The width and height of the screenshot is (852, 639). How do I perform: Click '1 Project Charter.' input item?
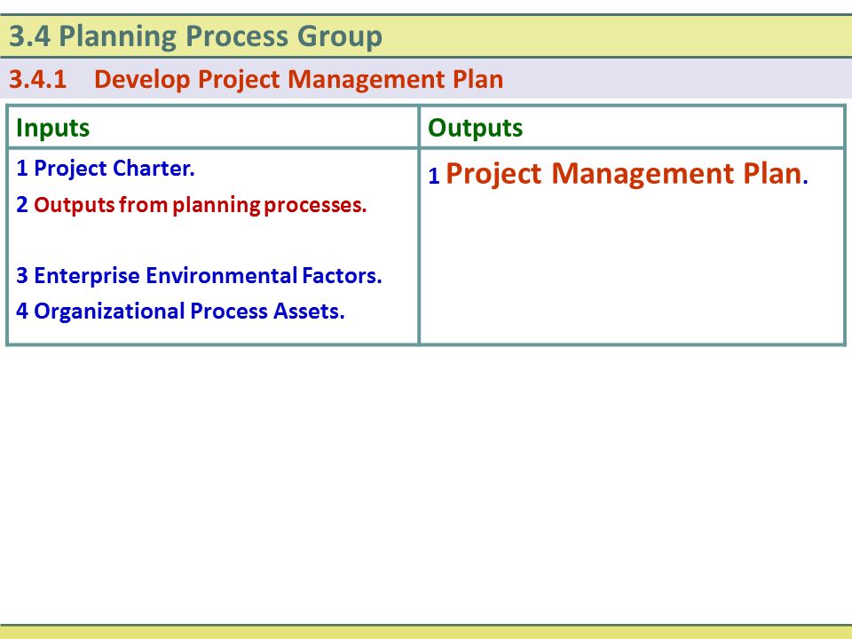click(x=106, y=169)
